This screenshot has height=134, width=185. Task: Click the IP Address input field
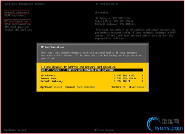pos(128,76)
